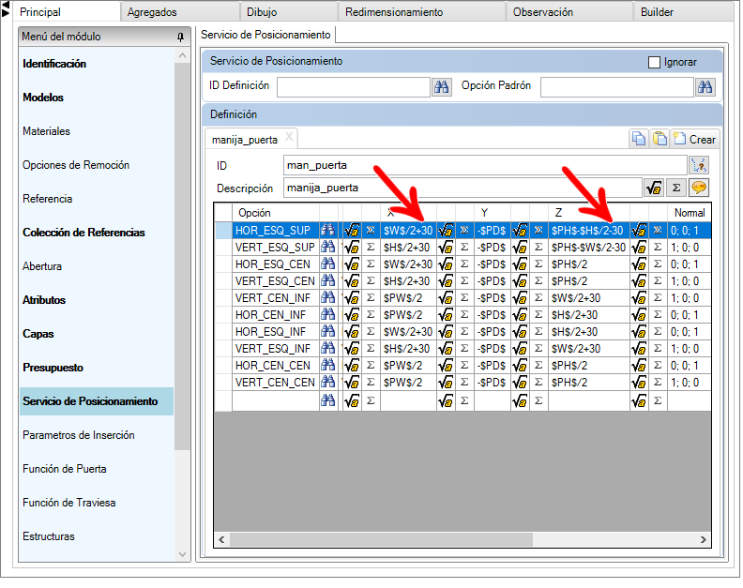Click sigma icon beside Descripción field
This screenshot has height=588, width=743.
[676, 188]
